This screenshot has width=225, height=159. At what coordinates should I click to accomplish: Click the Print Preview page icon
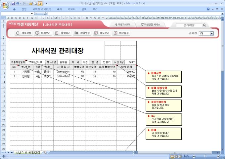[35, 3]
